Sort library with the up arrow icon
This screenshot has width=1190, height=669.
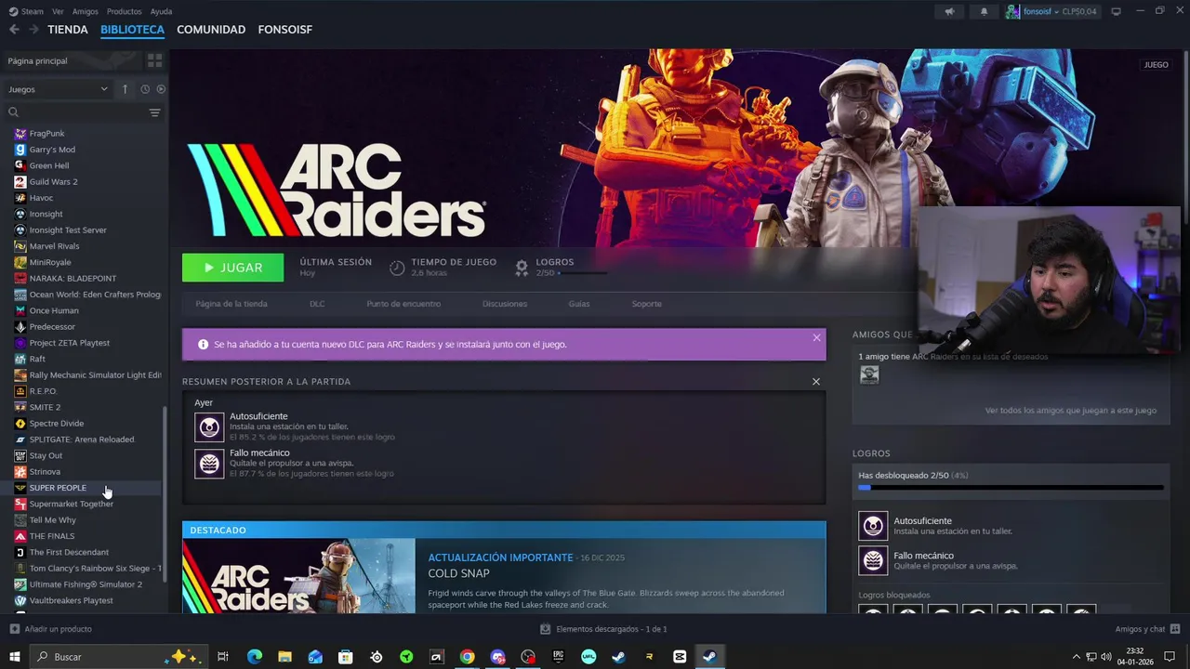coord(125,89)
